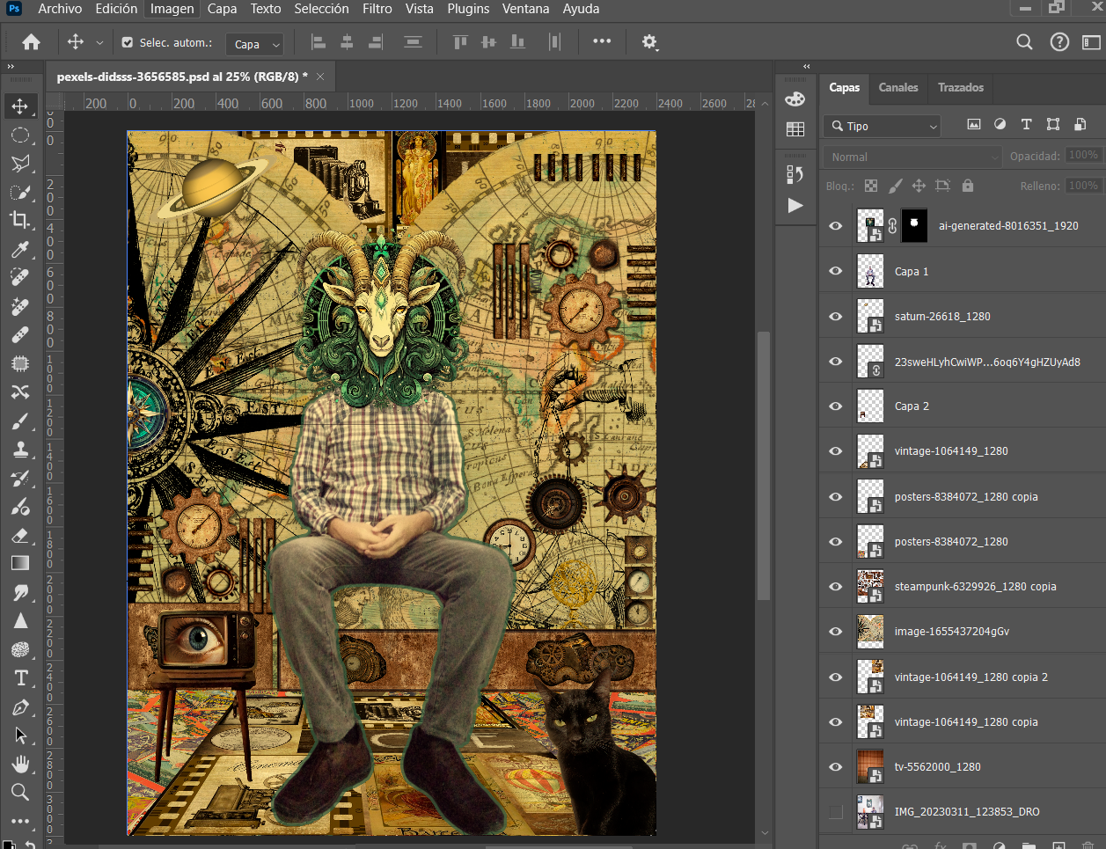This screenshot has height=849, width=1106.
Task: Select the Polygonal Lasso tool
Action: point(19,164)
